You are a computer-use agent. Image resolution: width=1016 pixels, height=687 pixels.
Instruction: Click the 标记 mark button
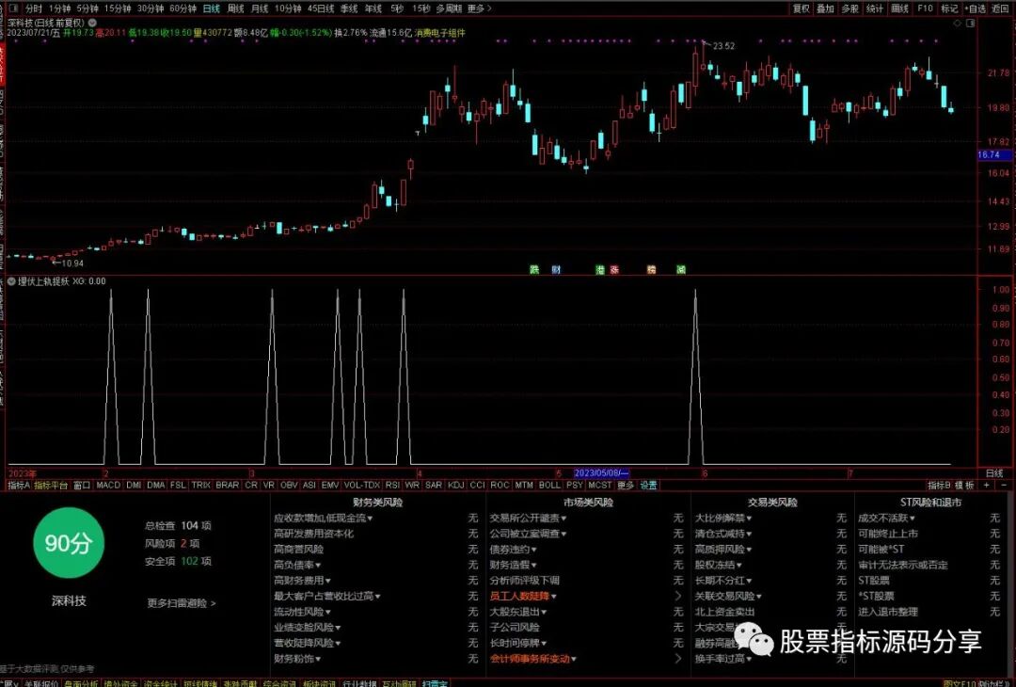[949, 8]
